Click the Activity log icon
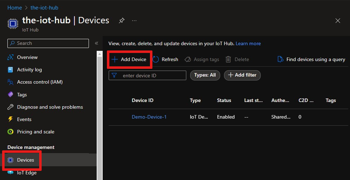350x180 pixels. click(11, 70)
